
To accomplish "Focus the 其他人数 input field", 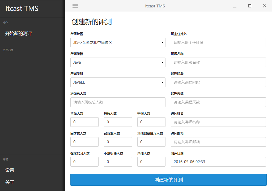I will [x=151, y=162].
